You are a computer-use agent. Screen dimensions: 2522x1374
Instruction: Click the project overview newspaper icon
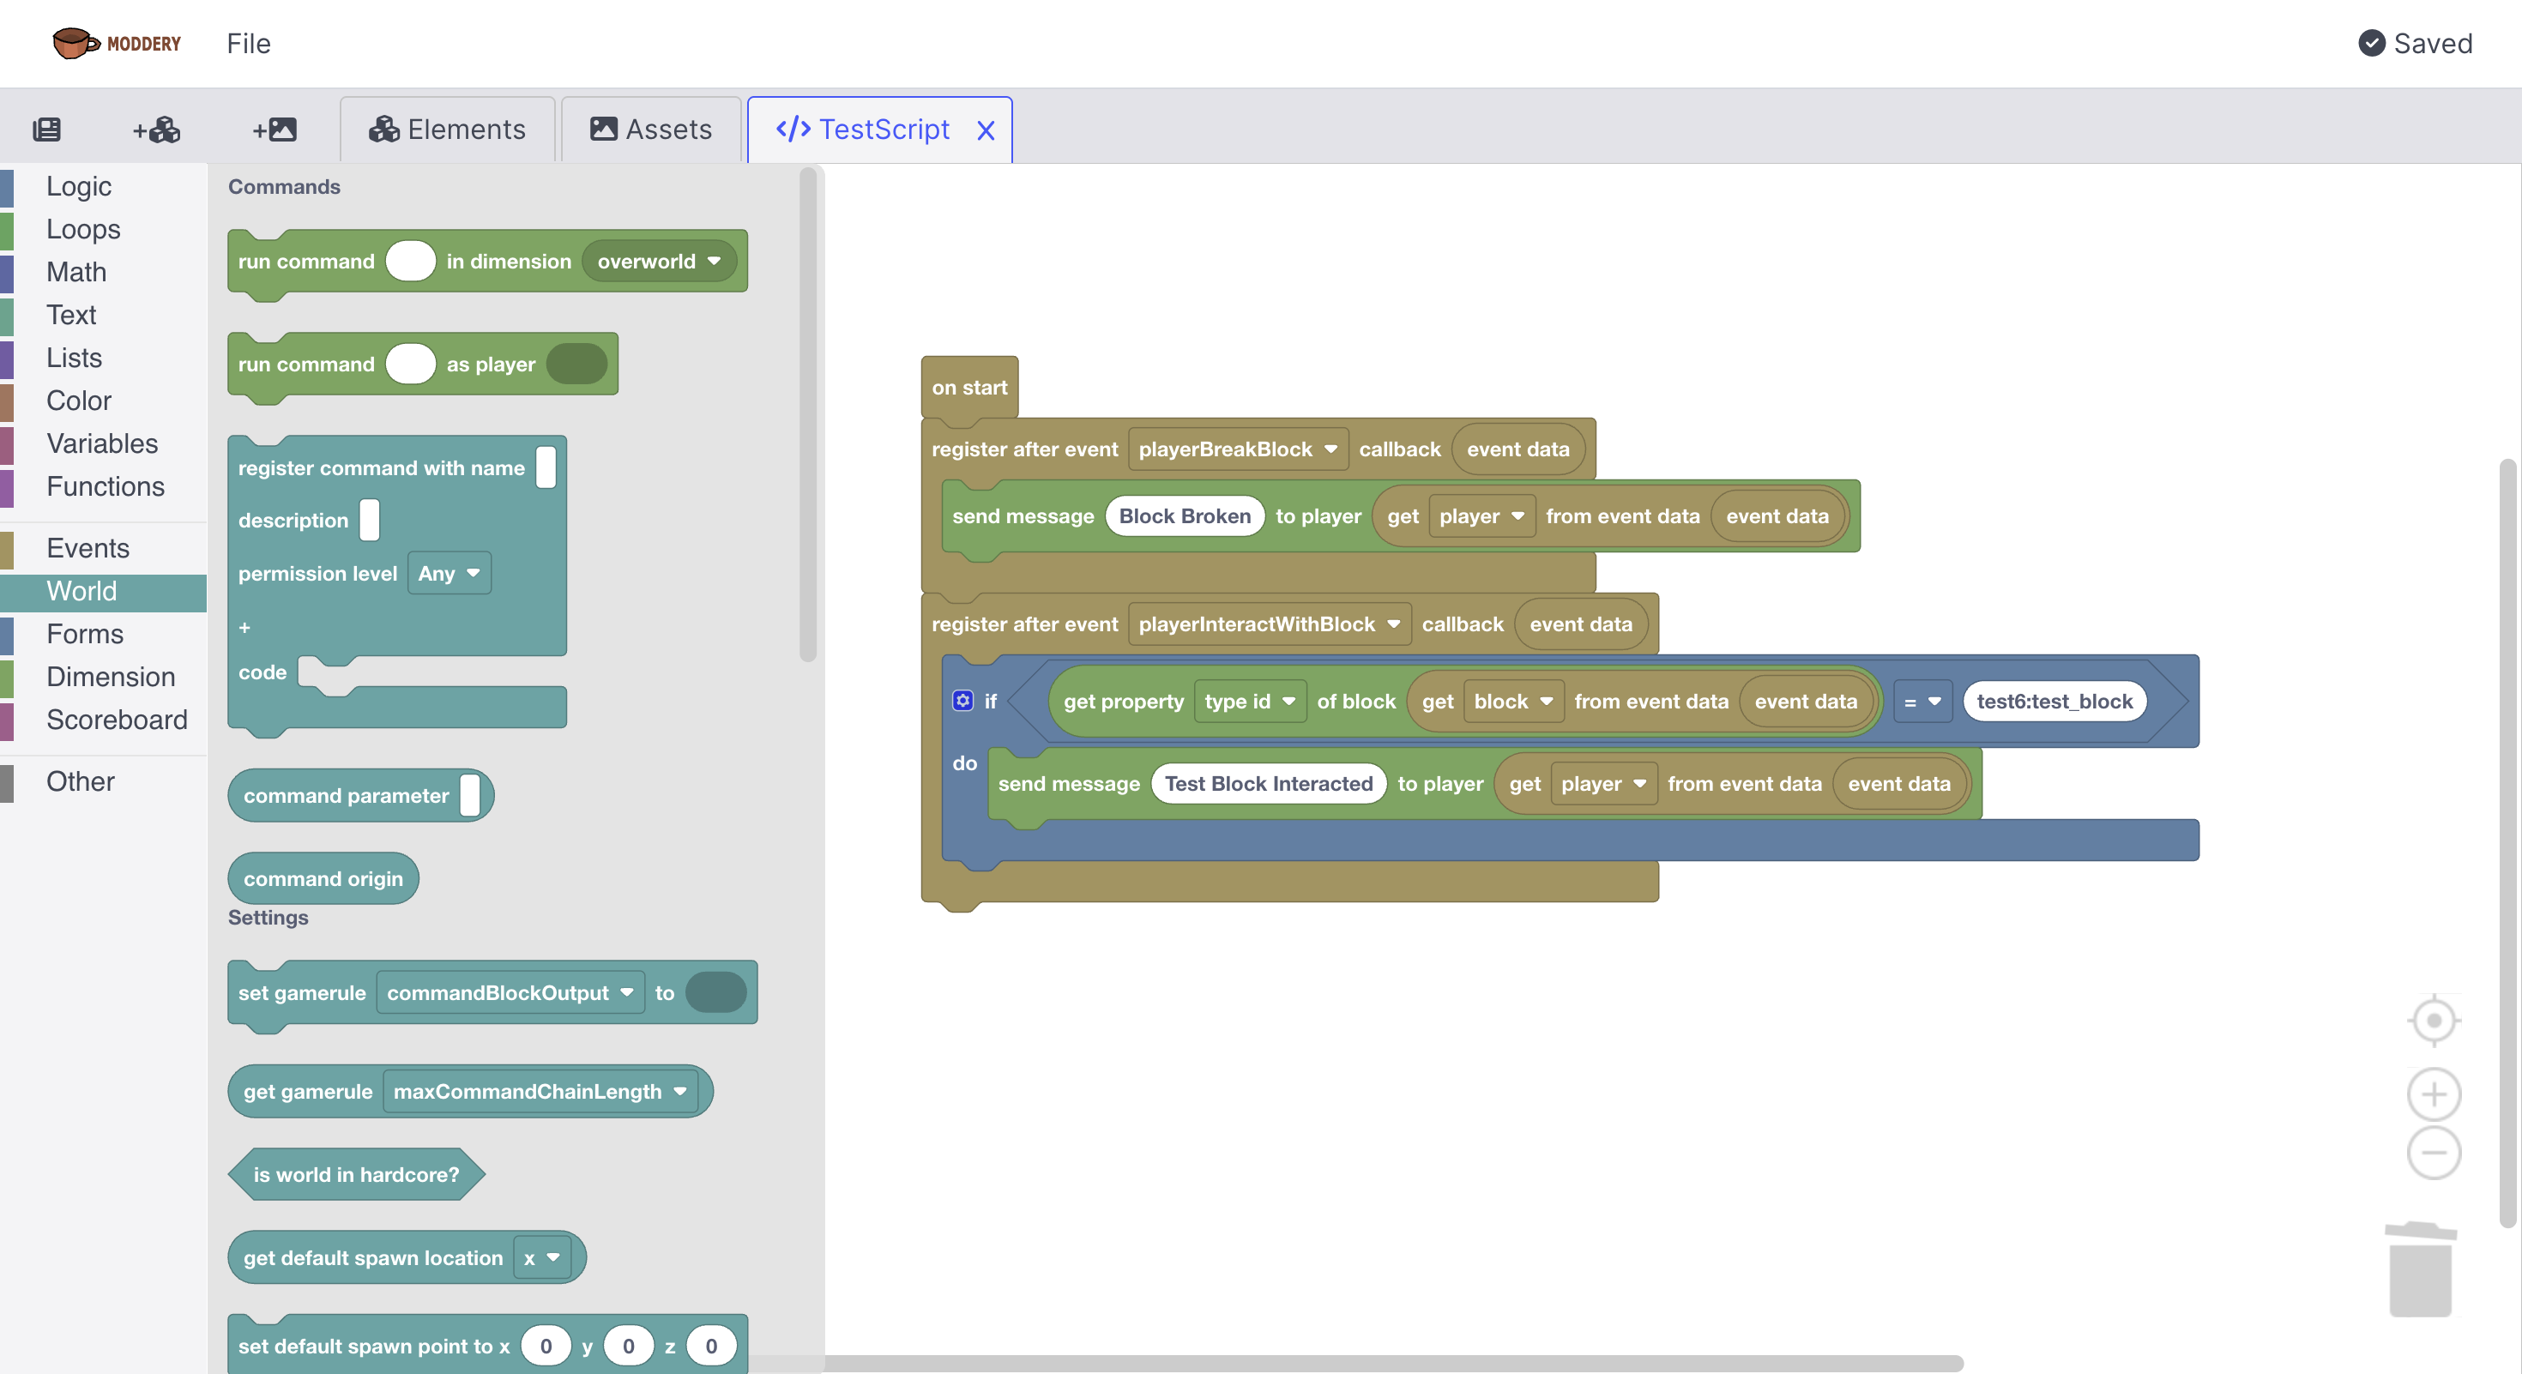[46, 130]
